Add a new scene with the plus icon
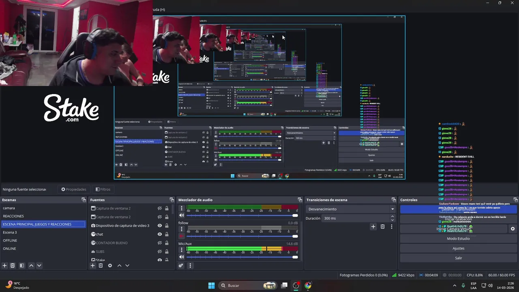519x292 pixels. click(x=5, y=266)
